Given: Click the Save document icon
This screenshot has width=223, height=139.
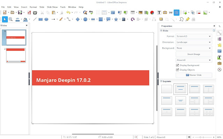Looking at the screenshot, I should (x=20, y=13).
